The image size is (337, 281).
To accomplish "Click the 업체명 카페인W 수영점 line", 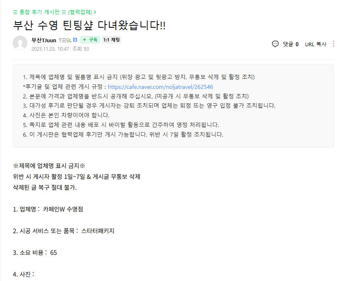I will click(48, 209).
